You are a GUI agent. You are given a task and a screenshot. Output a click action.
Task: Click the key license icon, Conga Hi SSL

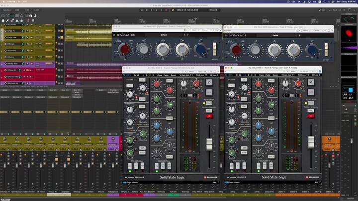214,182
